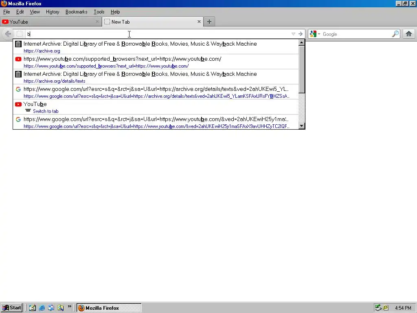Screen dimensions: 417x313
Task: Open the Edit menu
Action: 20,12
